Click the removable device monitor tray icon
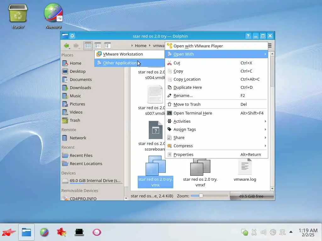 283,232
